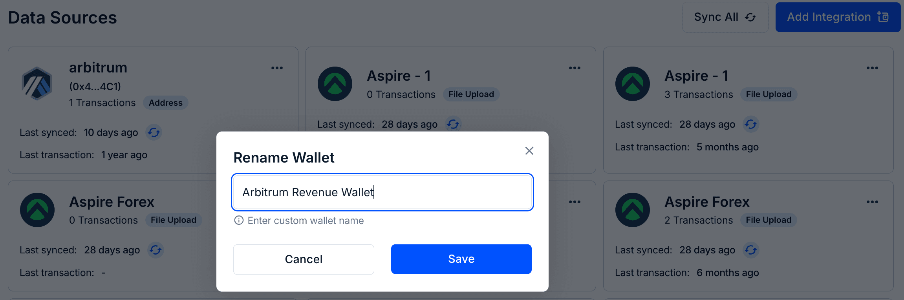This screenshot has width=904, height=300.
Task: Click the Aspire logo on 3 Transactions card
Action: [632, 84]
